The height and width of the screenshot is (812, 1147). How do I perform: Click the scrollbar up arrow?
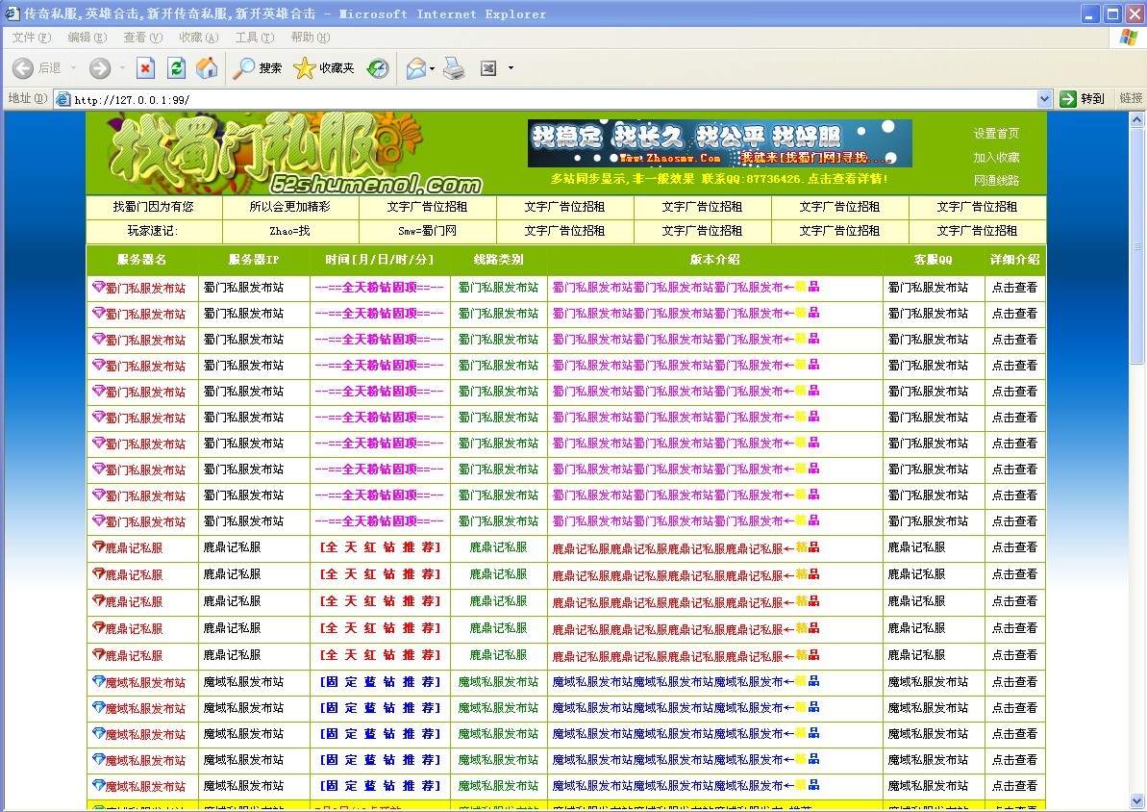click(1138, 117)
